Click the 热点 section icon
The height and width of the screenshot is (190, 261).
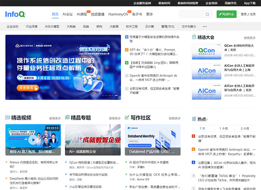tap(194, 119)
